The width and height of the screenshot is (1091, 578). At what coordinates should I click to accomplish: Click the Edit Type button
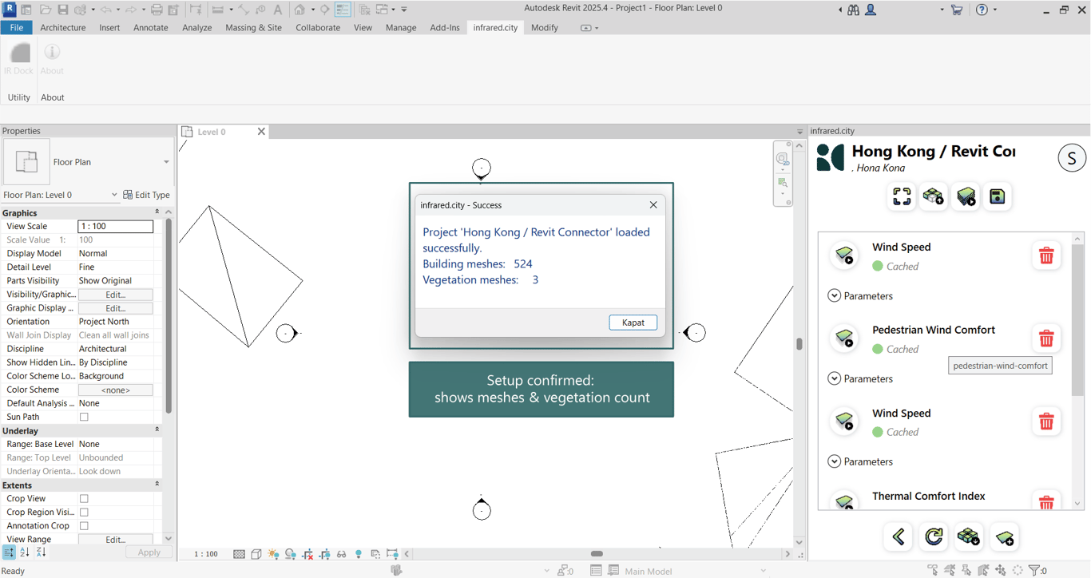tap(146, 195)
